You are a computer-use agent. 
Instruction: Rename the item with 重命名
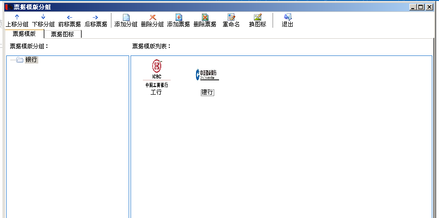231,21
